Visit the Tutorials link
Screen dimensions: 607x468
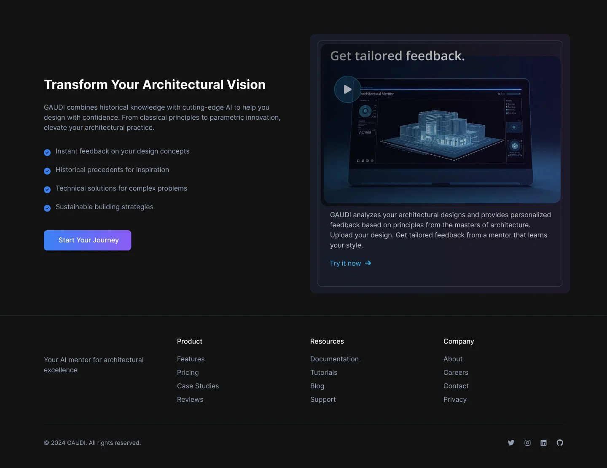pos(324,373)
